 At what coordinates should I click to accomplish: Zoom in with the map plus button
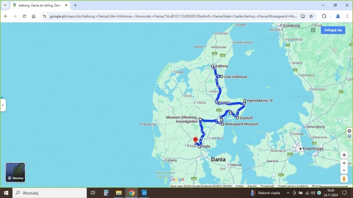(344, 163)
